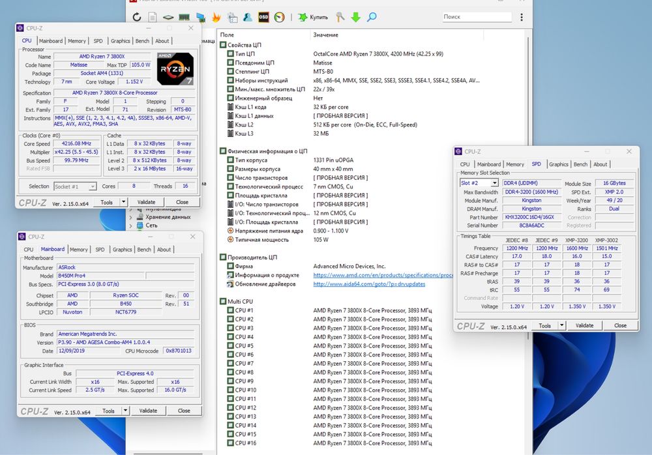
Task: Click Validate in the SPD CPU-Z window
Action: pyautogui.click(x=585, y=326)
